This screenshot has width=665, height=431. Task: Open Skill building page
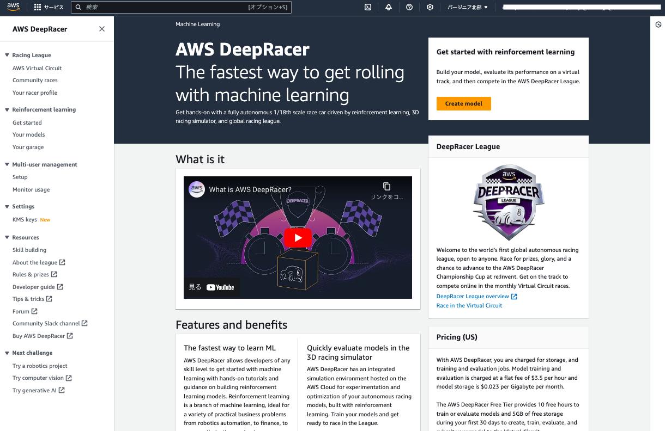[x=29, y=250]
